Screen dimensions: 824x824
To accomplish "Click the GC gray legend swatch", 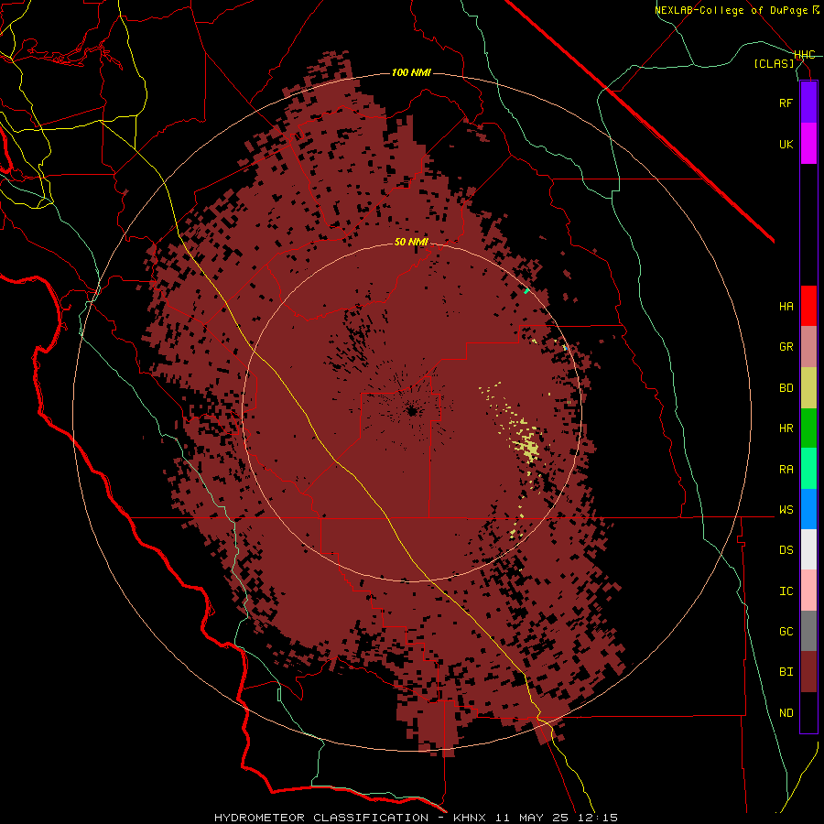I will click(808, 631).
